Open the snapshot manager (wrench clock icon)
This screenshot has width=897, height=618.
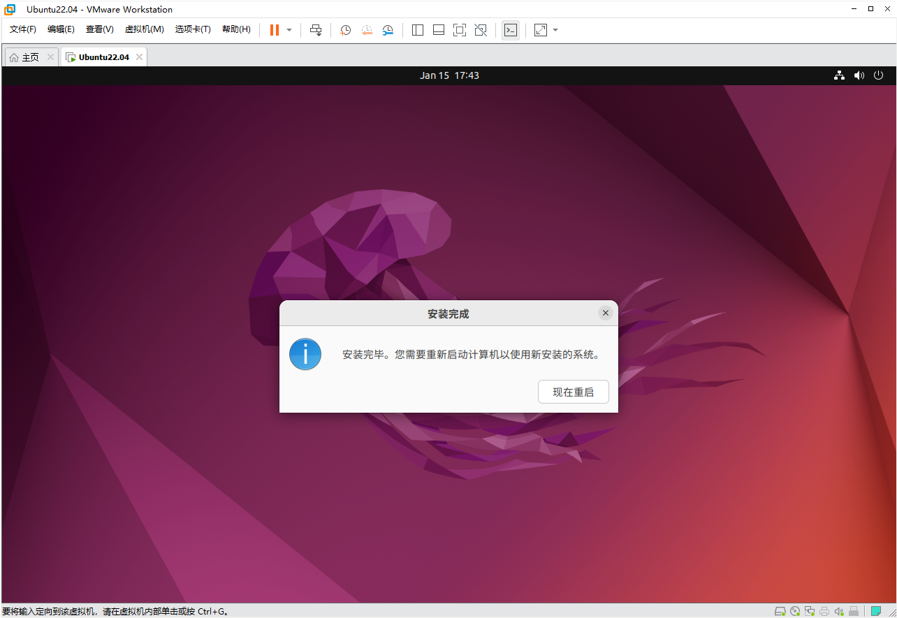tap(388, 30)
